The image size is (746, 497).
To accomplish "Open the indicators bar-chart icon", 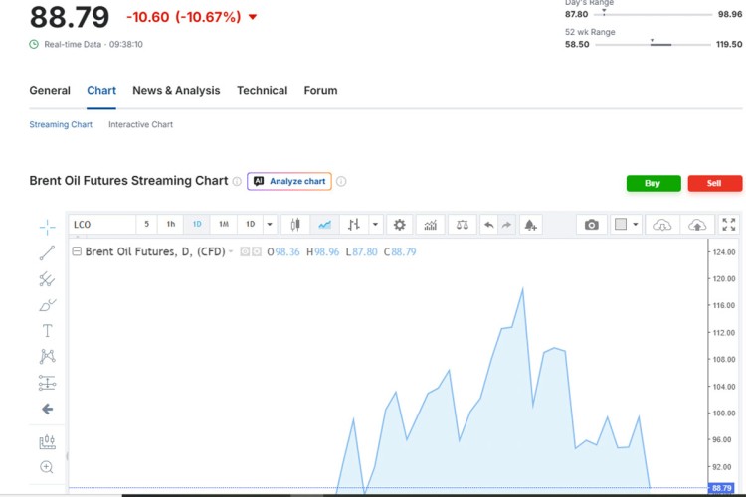I will tap(430, 225).
